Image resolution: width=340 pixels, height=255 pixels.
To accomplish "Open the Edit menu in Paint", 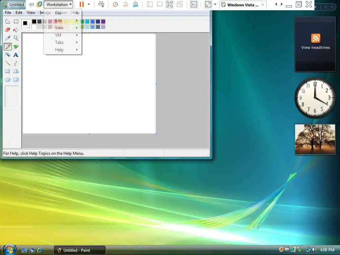I will click(19, 13).
